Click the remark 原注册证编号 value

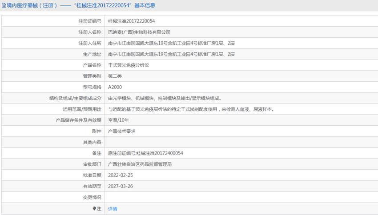point(145,153)
